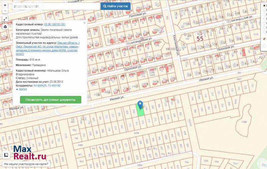Select the first selected radio layer option
Screen dimensions: 267x169
(264, 6)
